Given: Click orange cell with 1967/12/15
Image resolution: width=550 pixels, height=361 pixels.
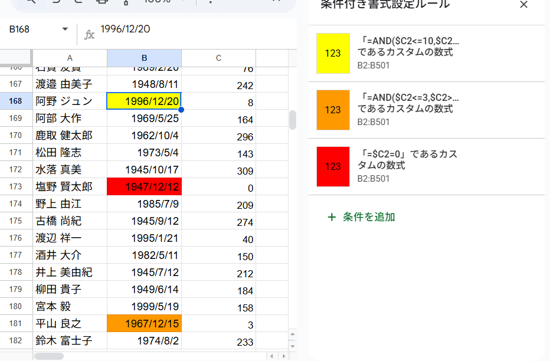Looking at the screenshot, I should click(x=144, y=324).
